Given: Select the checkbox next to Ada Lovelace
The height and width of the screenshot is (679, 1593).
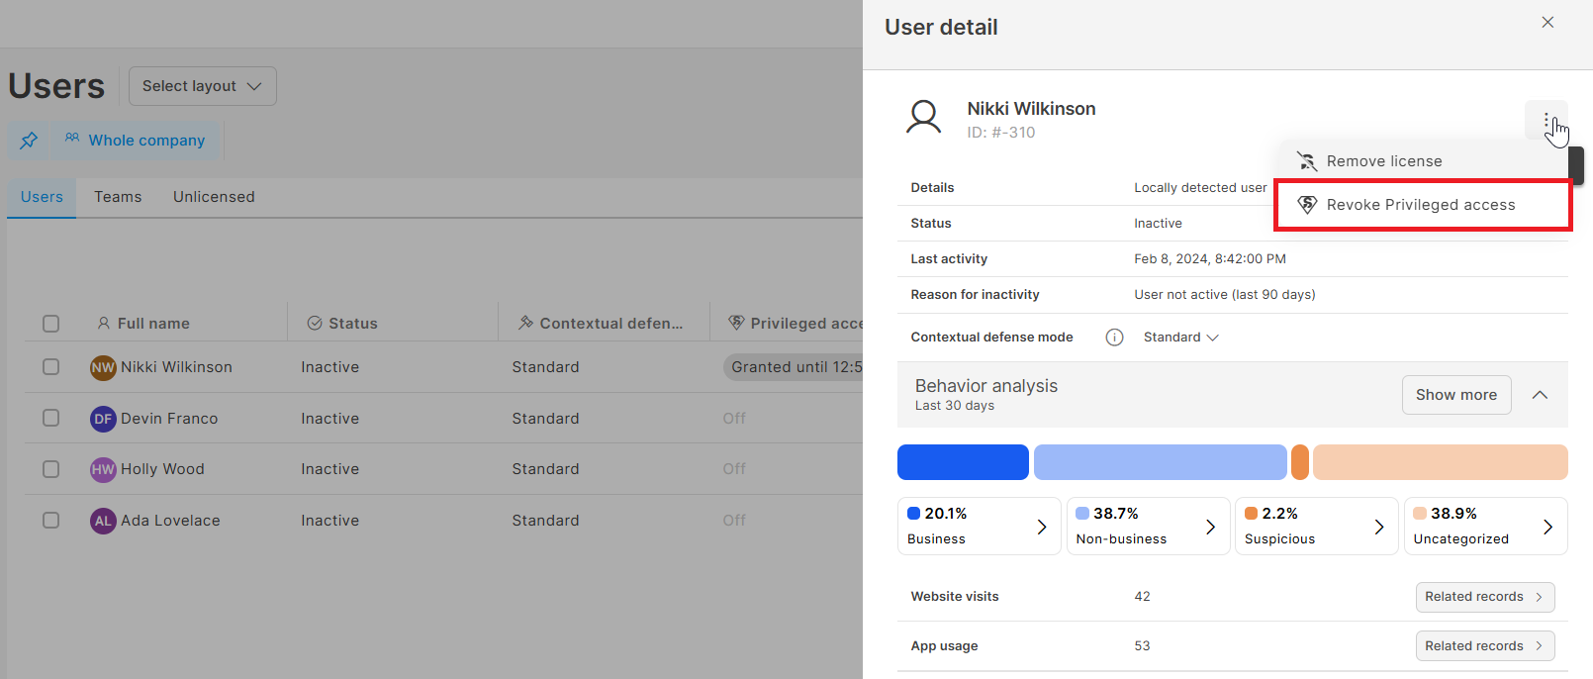Looking at the screenshot, I should click(51, 521).
